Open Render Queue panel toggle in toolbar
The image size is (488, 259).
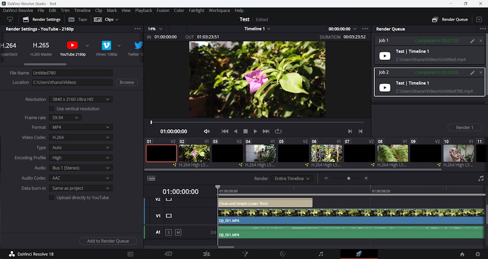coord(450,20)
